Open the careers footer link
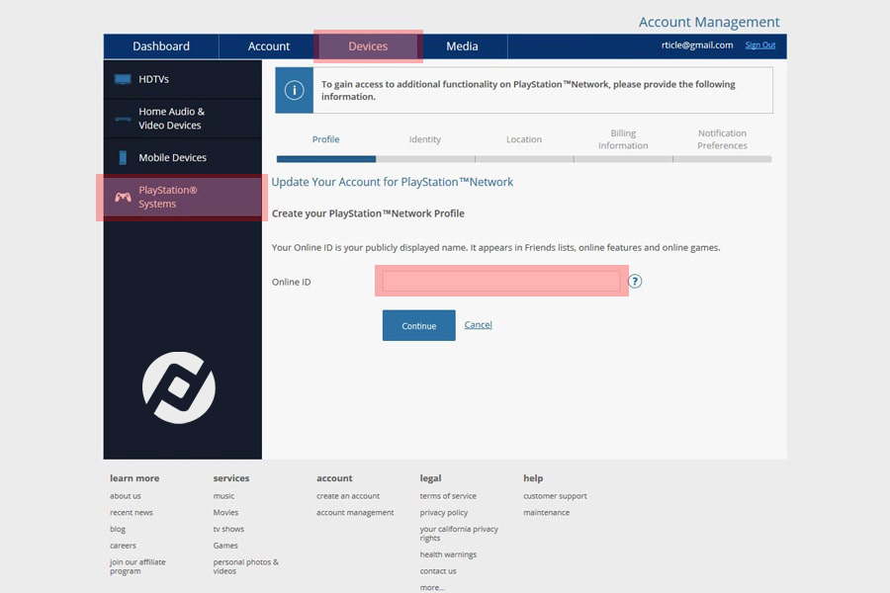The image size is (890, 593). (123, 545)
